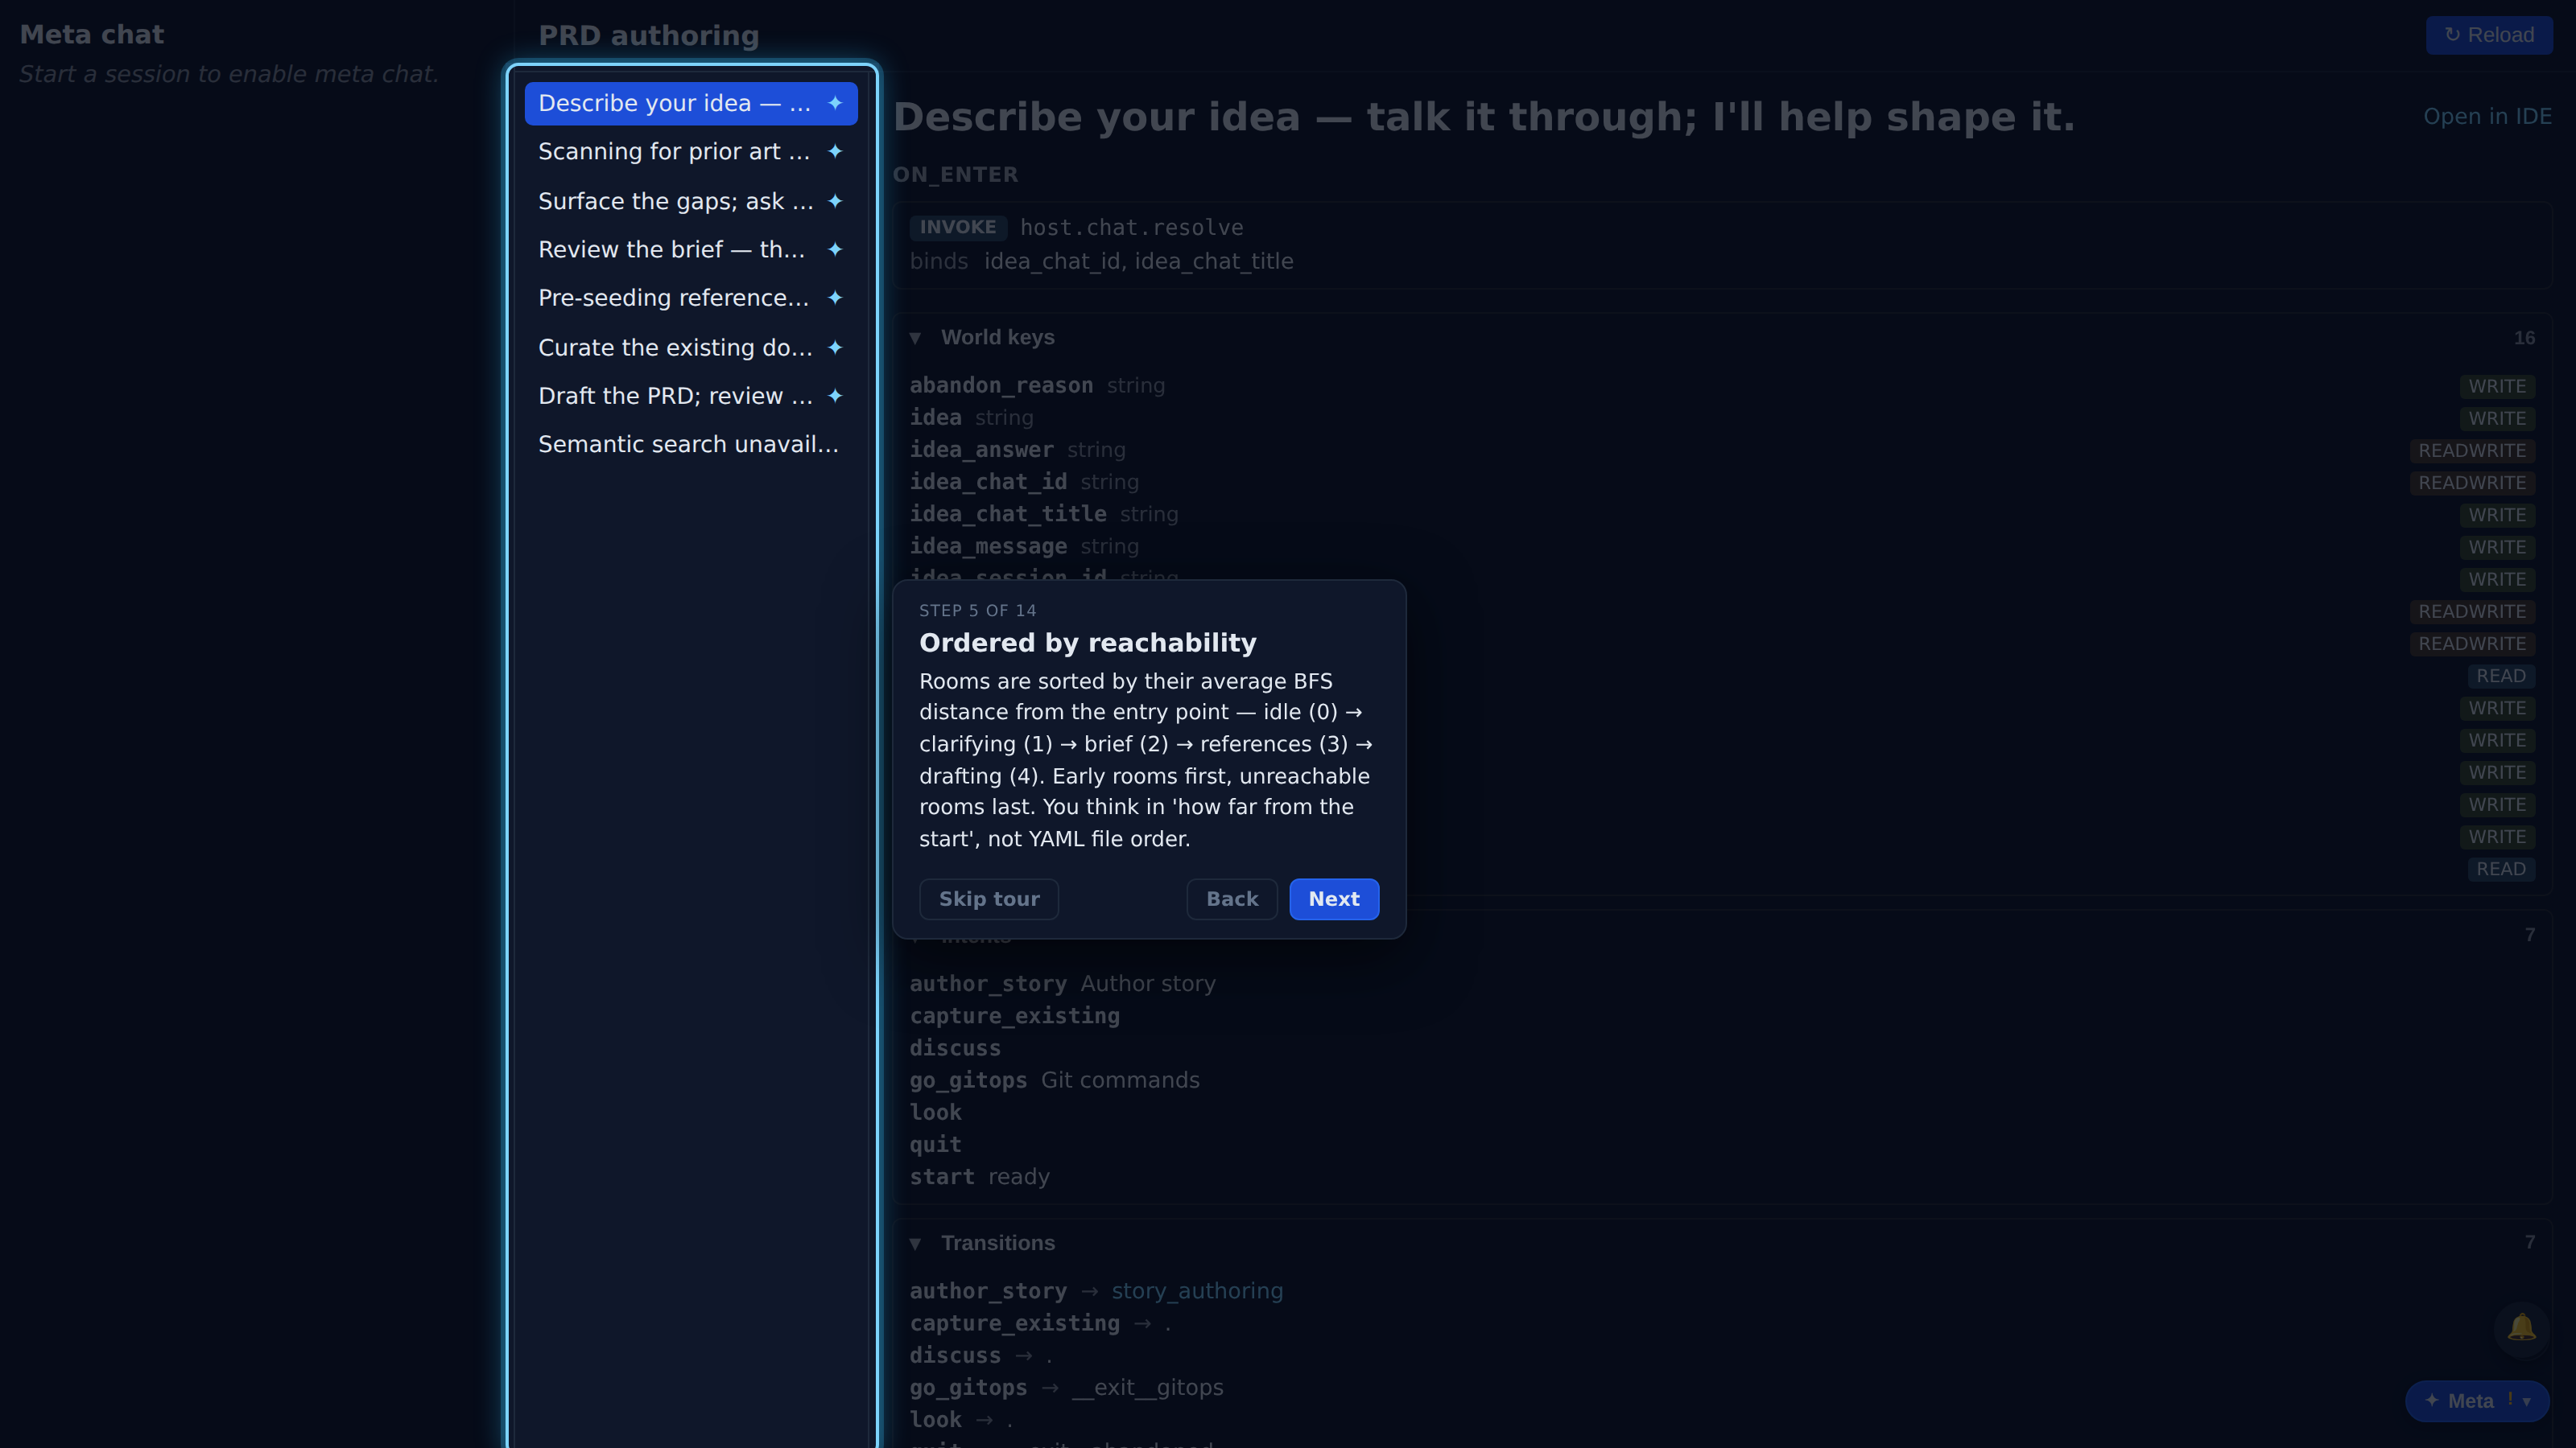Select Semantic search unavail room
This screenshot has height=1448, width=2576.
(691, 445)
